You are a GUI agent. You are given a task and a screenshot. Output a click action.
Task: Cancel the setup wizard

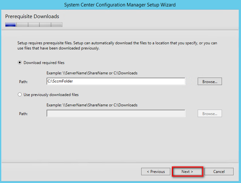tap(219, 171)
